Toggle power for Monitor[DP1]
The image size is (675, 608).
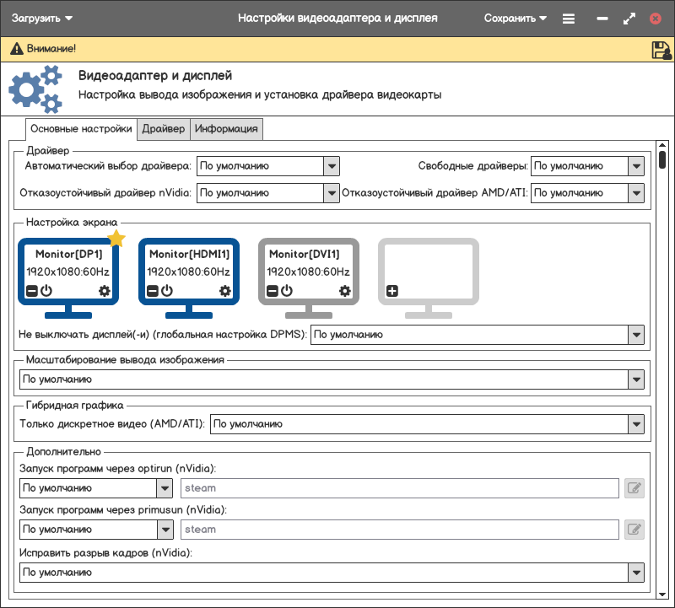click(x=46, y=291)
